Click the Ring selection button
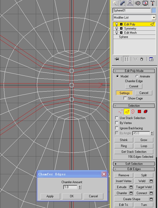Image resolution: width=158 pixels, height=208 pixels. [x=124, y=146]
